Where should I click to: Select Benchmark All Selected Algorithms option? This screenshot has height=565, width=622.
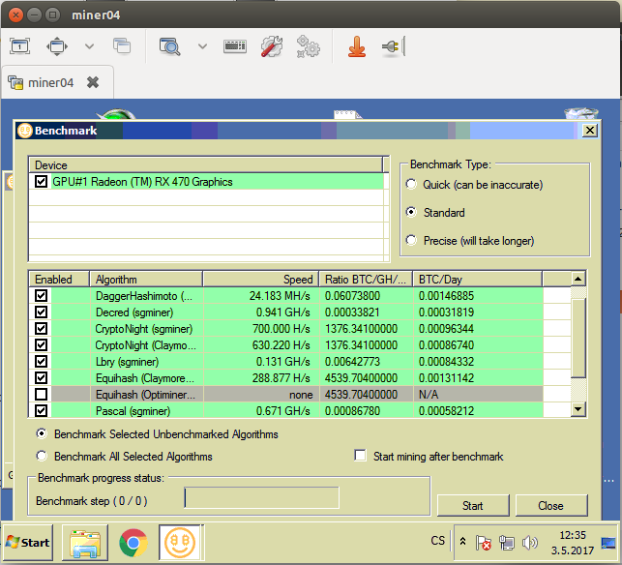[x=42, y=456]
